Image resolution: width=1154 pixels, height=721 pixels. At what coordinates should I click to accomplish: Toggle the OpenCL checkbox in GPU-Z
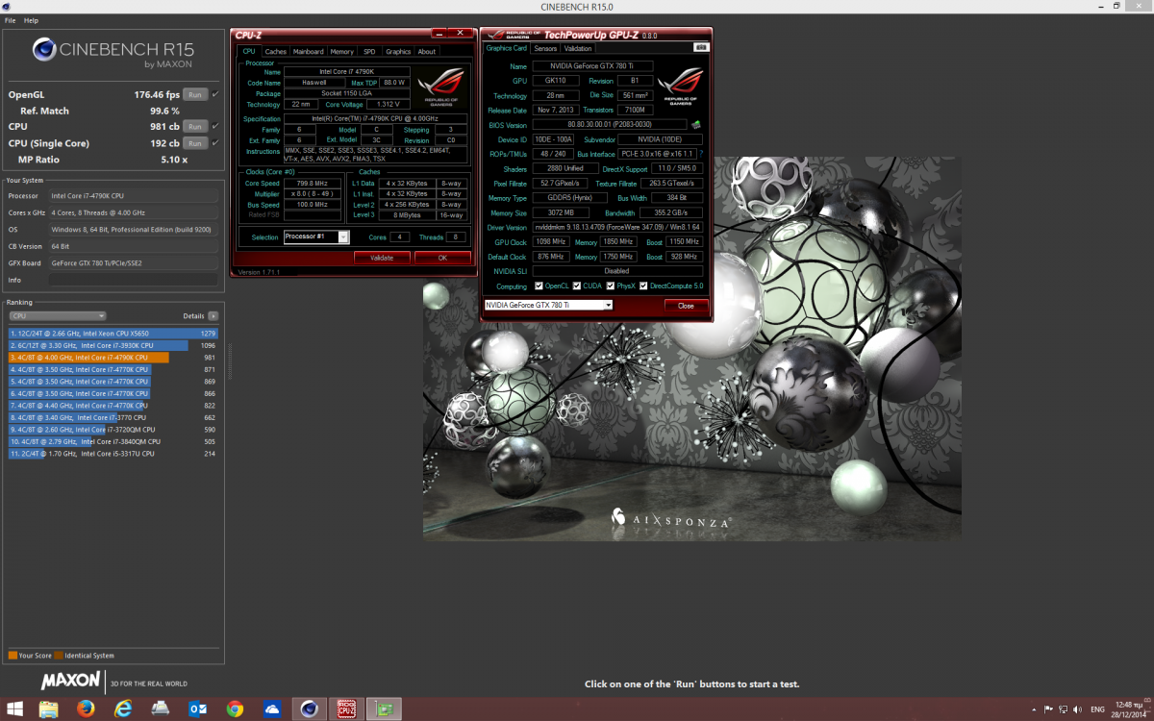coord(539,286)
